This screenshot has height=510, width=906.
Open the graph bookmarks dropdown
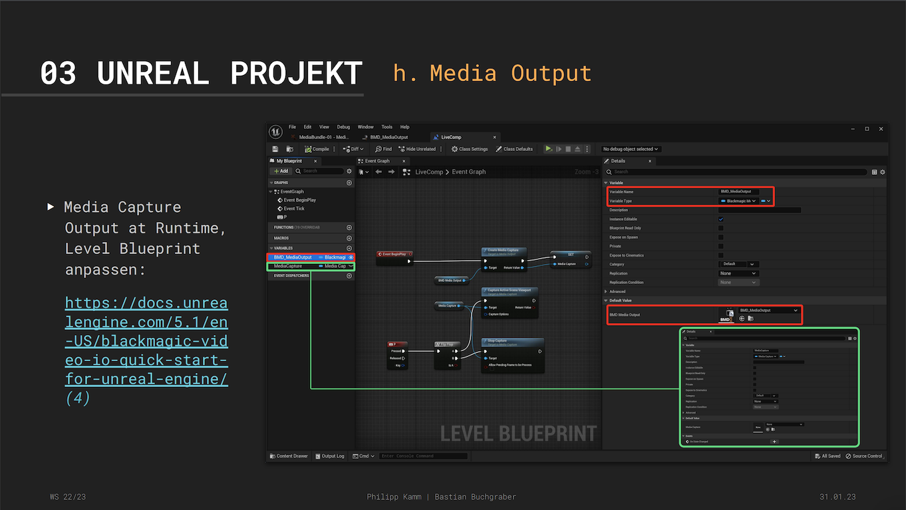click(x=363, y=172)
